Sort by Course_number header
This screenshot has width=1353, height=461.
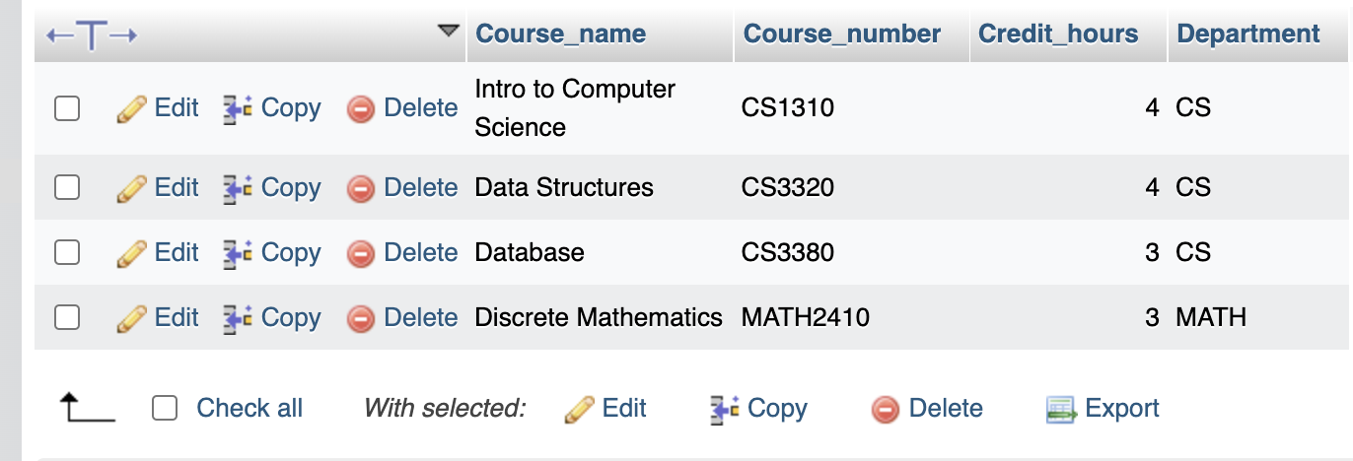pyautogui.click(x=842, y=33)
